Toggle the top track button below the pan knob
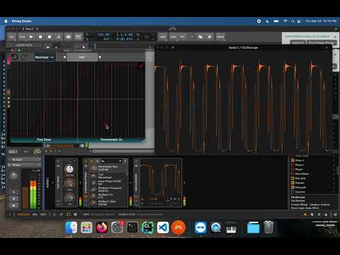Image resolution: width=340 pixels, height=255 pixels. [x=13, y=192]
